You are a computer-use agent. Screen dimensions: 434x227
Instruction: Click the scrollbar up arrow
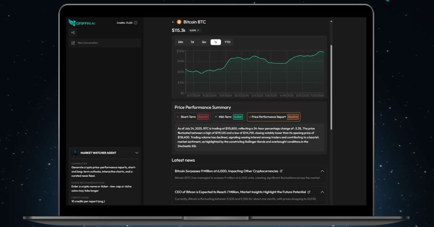coord(331,21)
